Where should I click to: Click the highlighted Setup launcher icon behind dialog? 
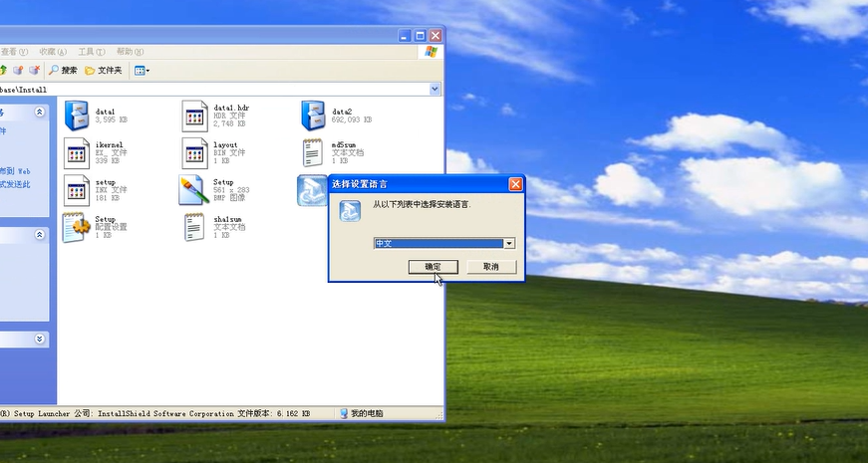click(312, 190)
